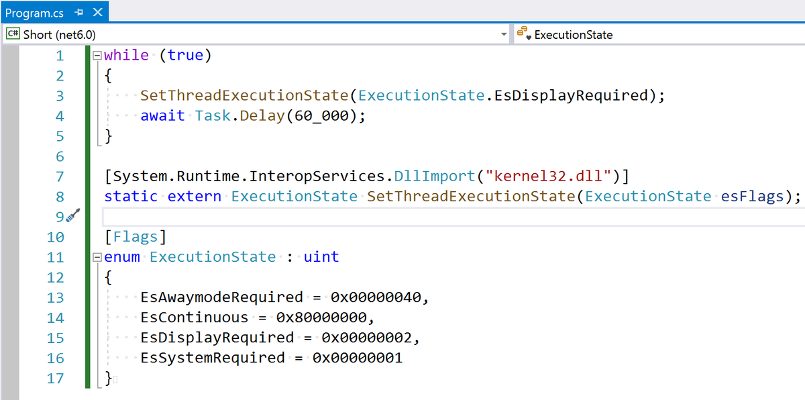Click the 'static' keyword on line 8

[131, 197]
